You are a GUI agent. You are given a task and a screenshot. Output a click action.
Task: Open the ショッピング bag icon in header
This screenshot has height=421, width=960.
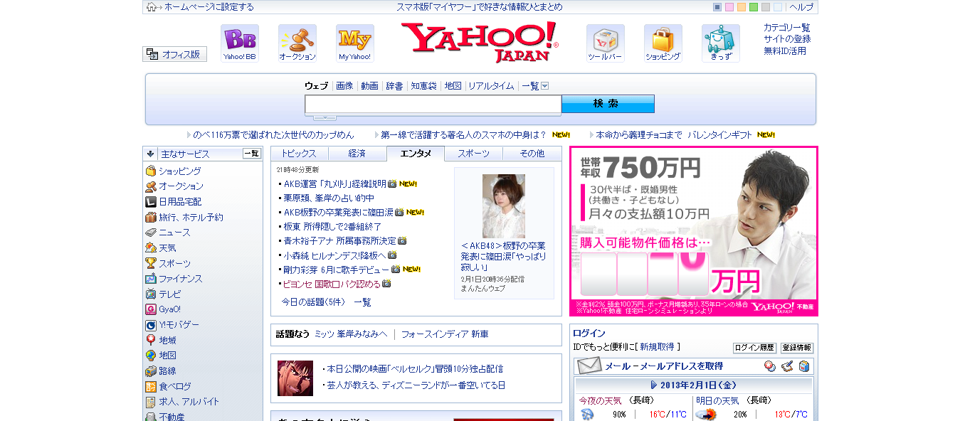tap(663, 43)
